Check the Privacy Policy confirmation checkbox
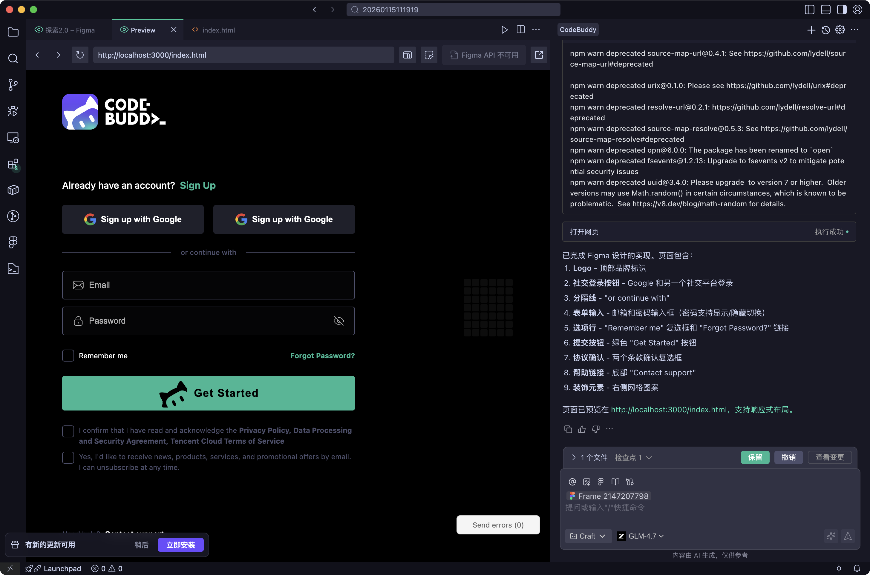The height and width of the screenshot is (575, 870). pos(68,431)
